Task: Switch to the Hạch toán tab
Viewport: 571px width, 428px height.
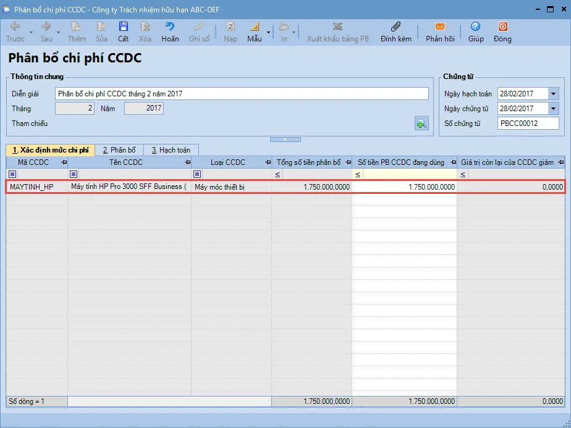Action: [171, 150]
